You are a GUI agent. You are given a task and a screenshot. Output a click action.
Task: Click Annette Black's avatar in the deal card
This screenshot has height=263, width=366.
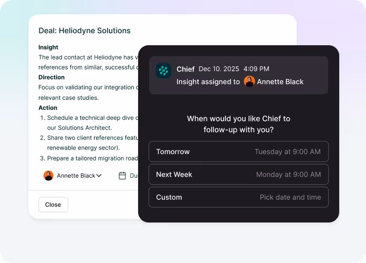pos(48,176)
